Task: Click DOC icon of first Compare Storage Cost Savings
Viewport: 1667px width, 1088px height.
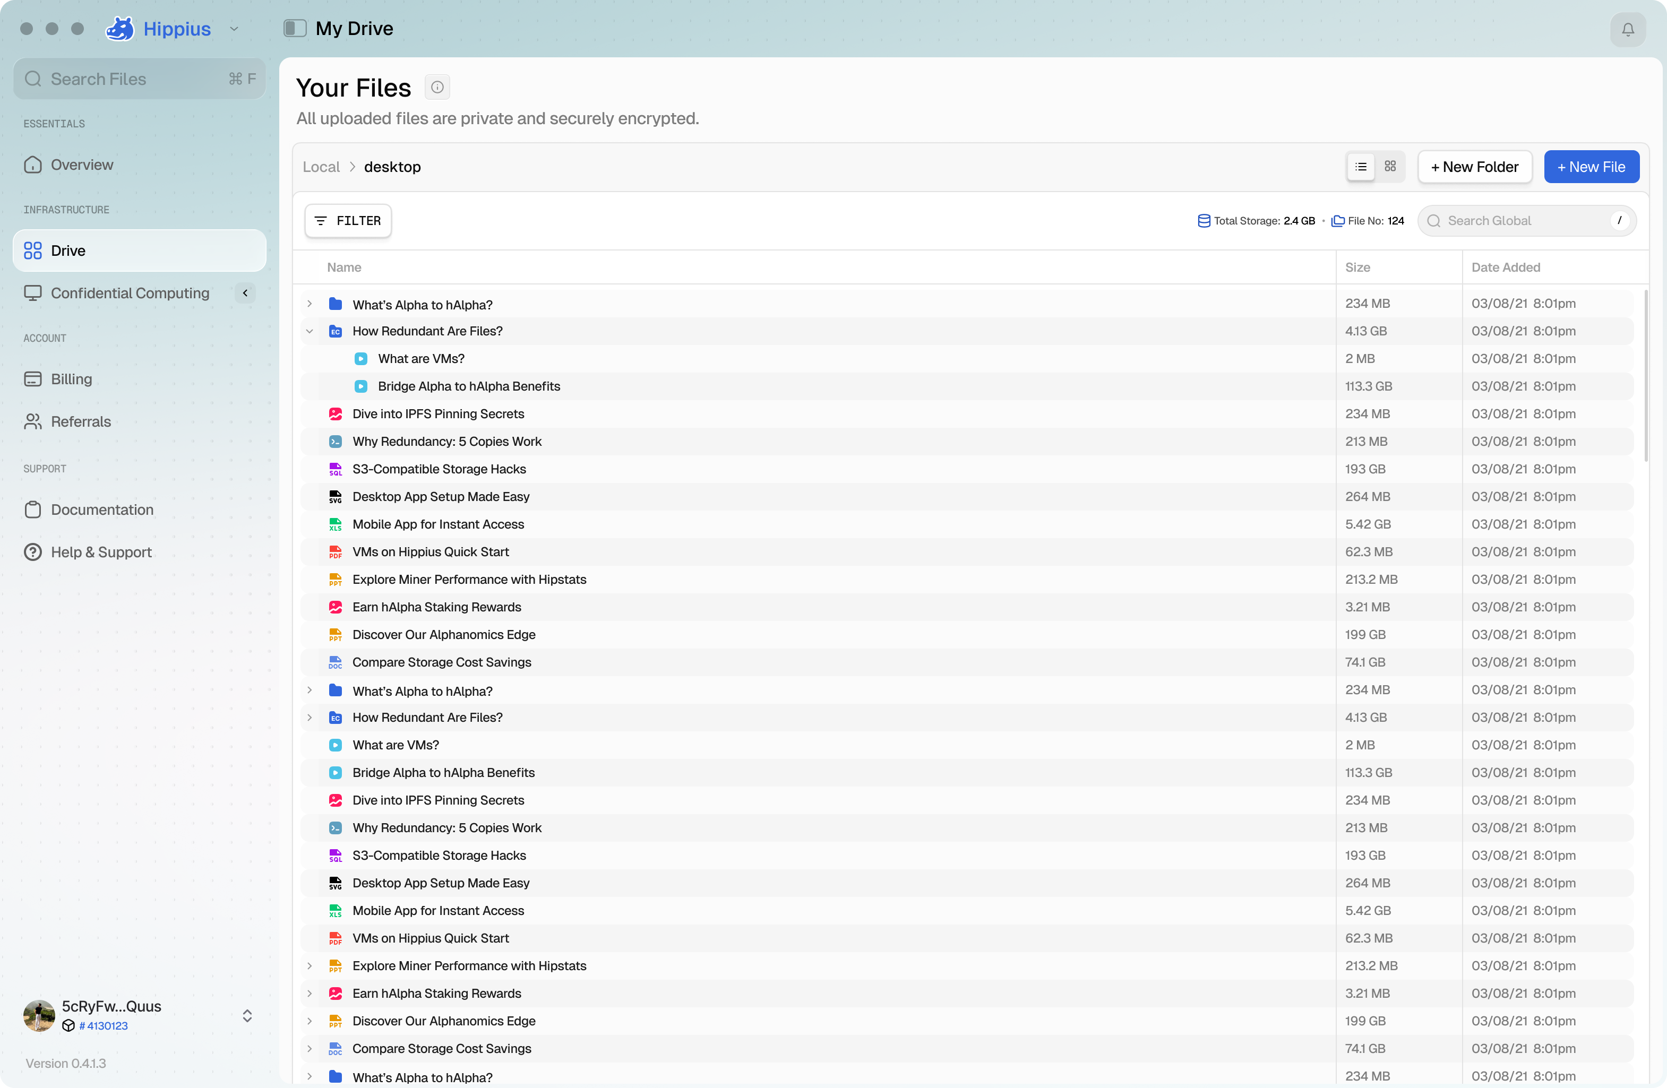Action: point(336,662)
